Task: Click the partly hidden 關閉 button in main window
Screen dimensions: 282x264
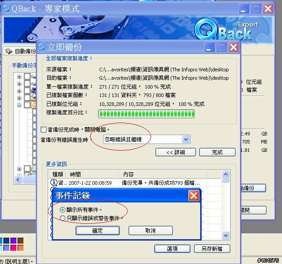Action: (x=253, y=210)
